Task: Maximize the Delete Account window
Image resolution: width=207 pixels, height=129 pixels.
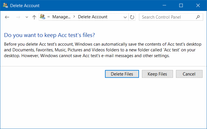Action: 181,5
